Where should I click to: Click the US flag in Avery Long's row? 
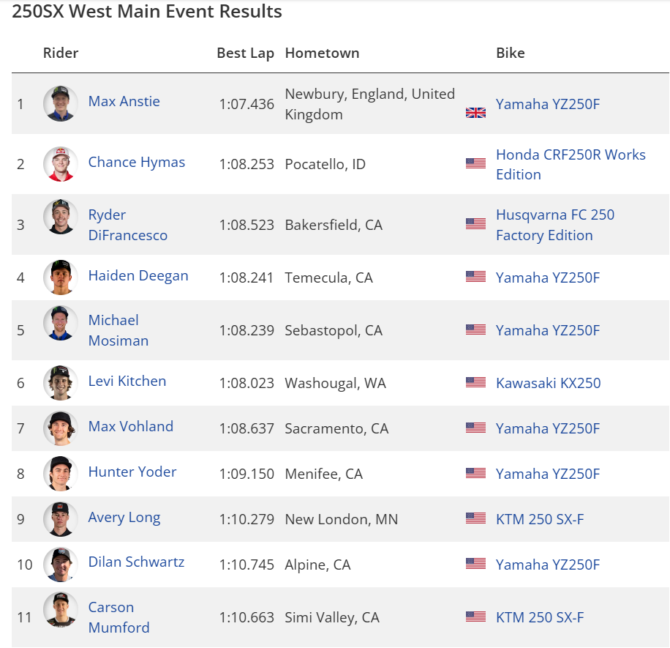[x=475, y=518]
